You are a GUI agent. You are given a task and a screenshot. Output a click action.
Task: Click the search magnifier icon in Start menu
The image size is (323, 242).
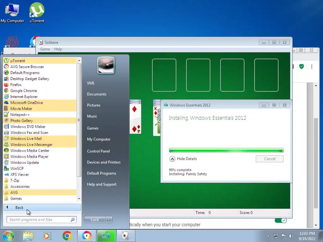(x=73, y=220)
